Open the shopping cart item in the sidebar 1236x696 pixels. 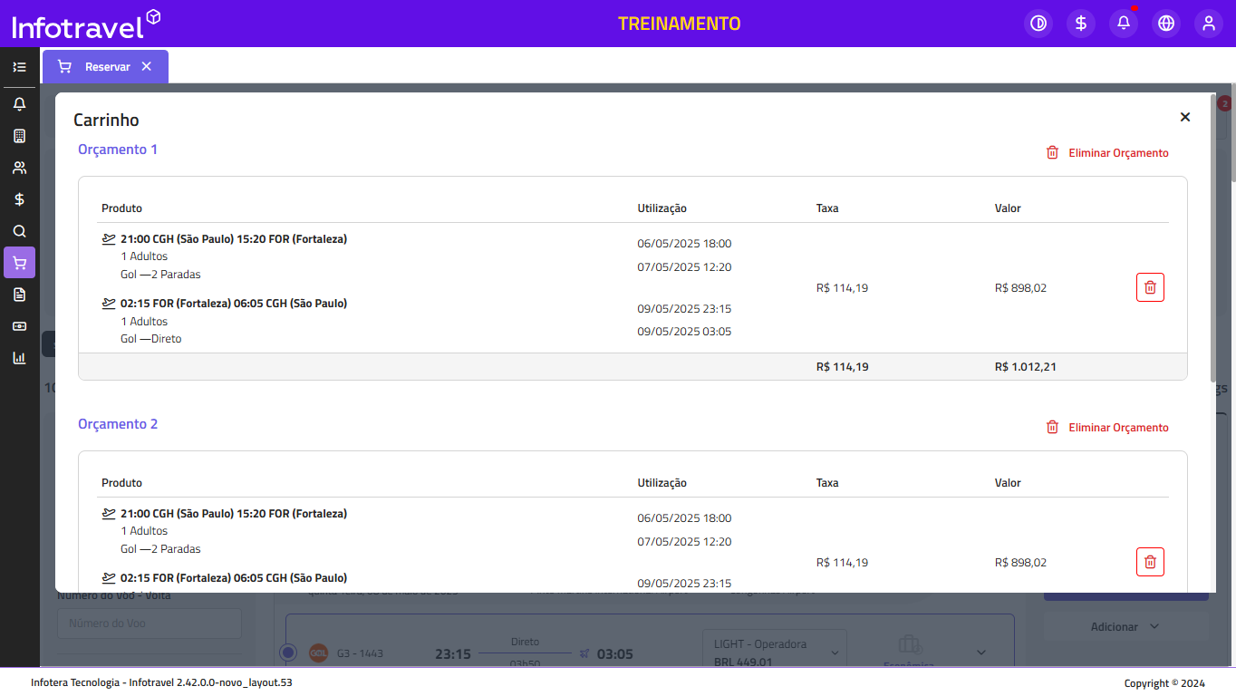tap(19, 263)
